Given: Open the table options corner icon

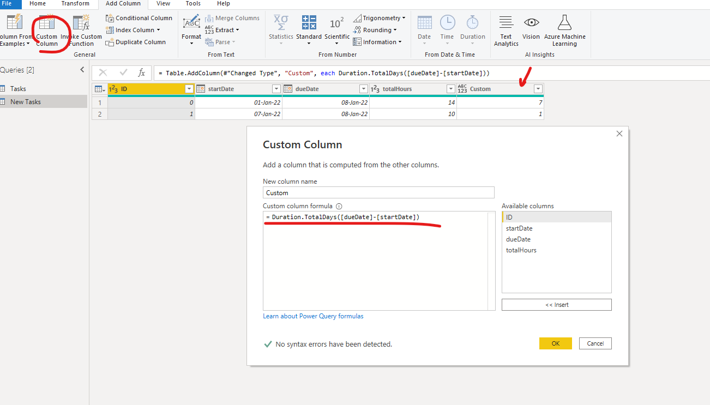Looking at the screenshot, I should tap(100, 89).
